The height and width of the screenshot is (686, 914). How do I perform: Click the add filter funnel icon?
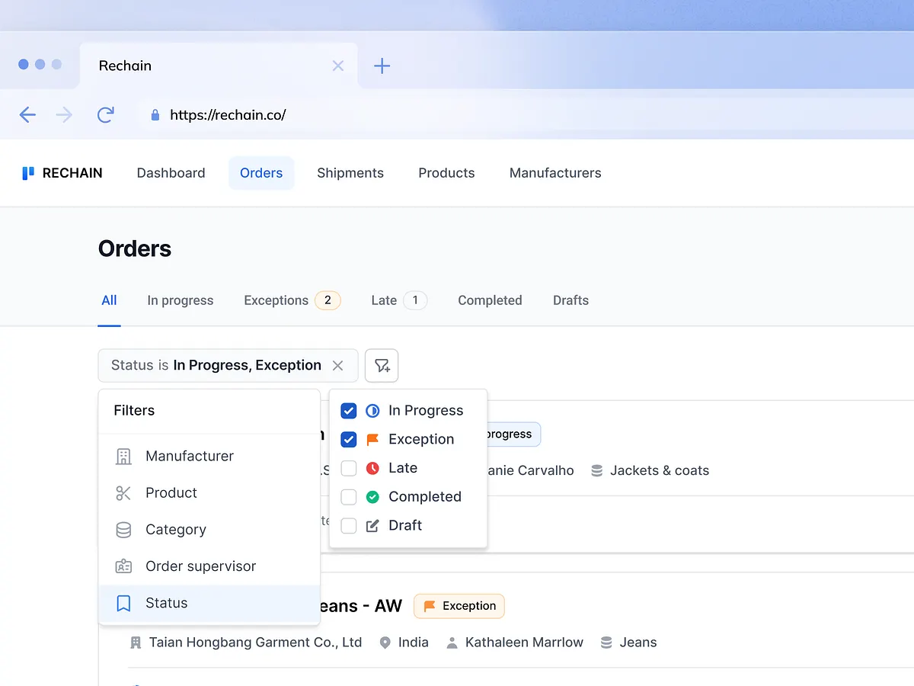click(x=382, y=365)
